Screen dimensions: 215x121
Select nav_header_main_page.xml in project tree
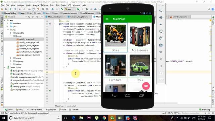coord(31,52)
